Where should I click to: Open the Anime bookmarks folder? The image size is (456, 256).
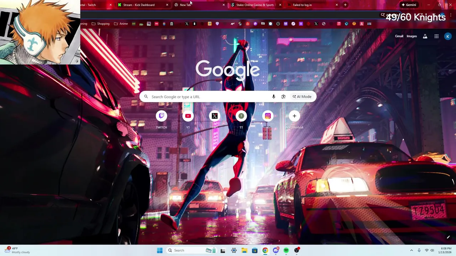tap(121, 24)
